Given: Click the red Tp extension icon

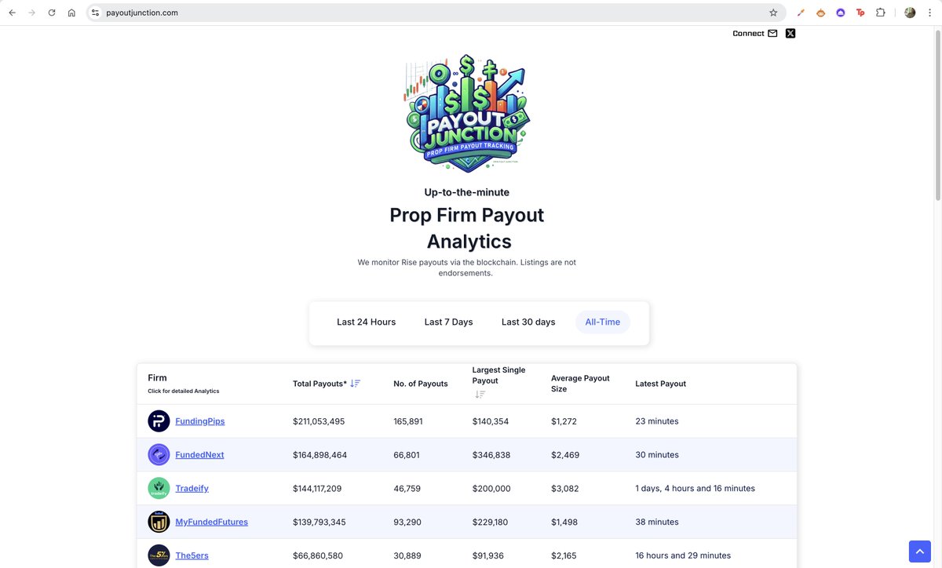Looking at the screenshot, I should [x=860, y=13].
